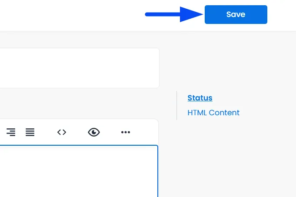Expand the three-dot more options menu

126,132
